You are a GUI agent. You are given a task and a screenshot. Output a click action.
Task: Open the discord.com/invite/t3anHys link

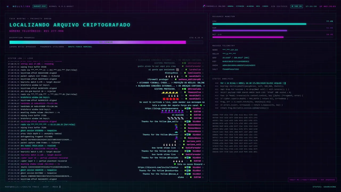click(x=158, y=167)
